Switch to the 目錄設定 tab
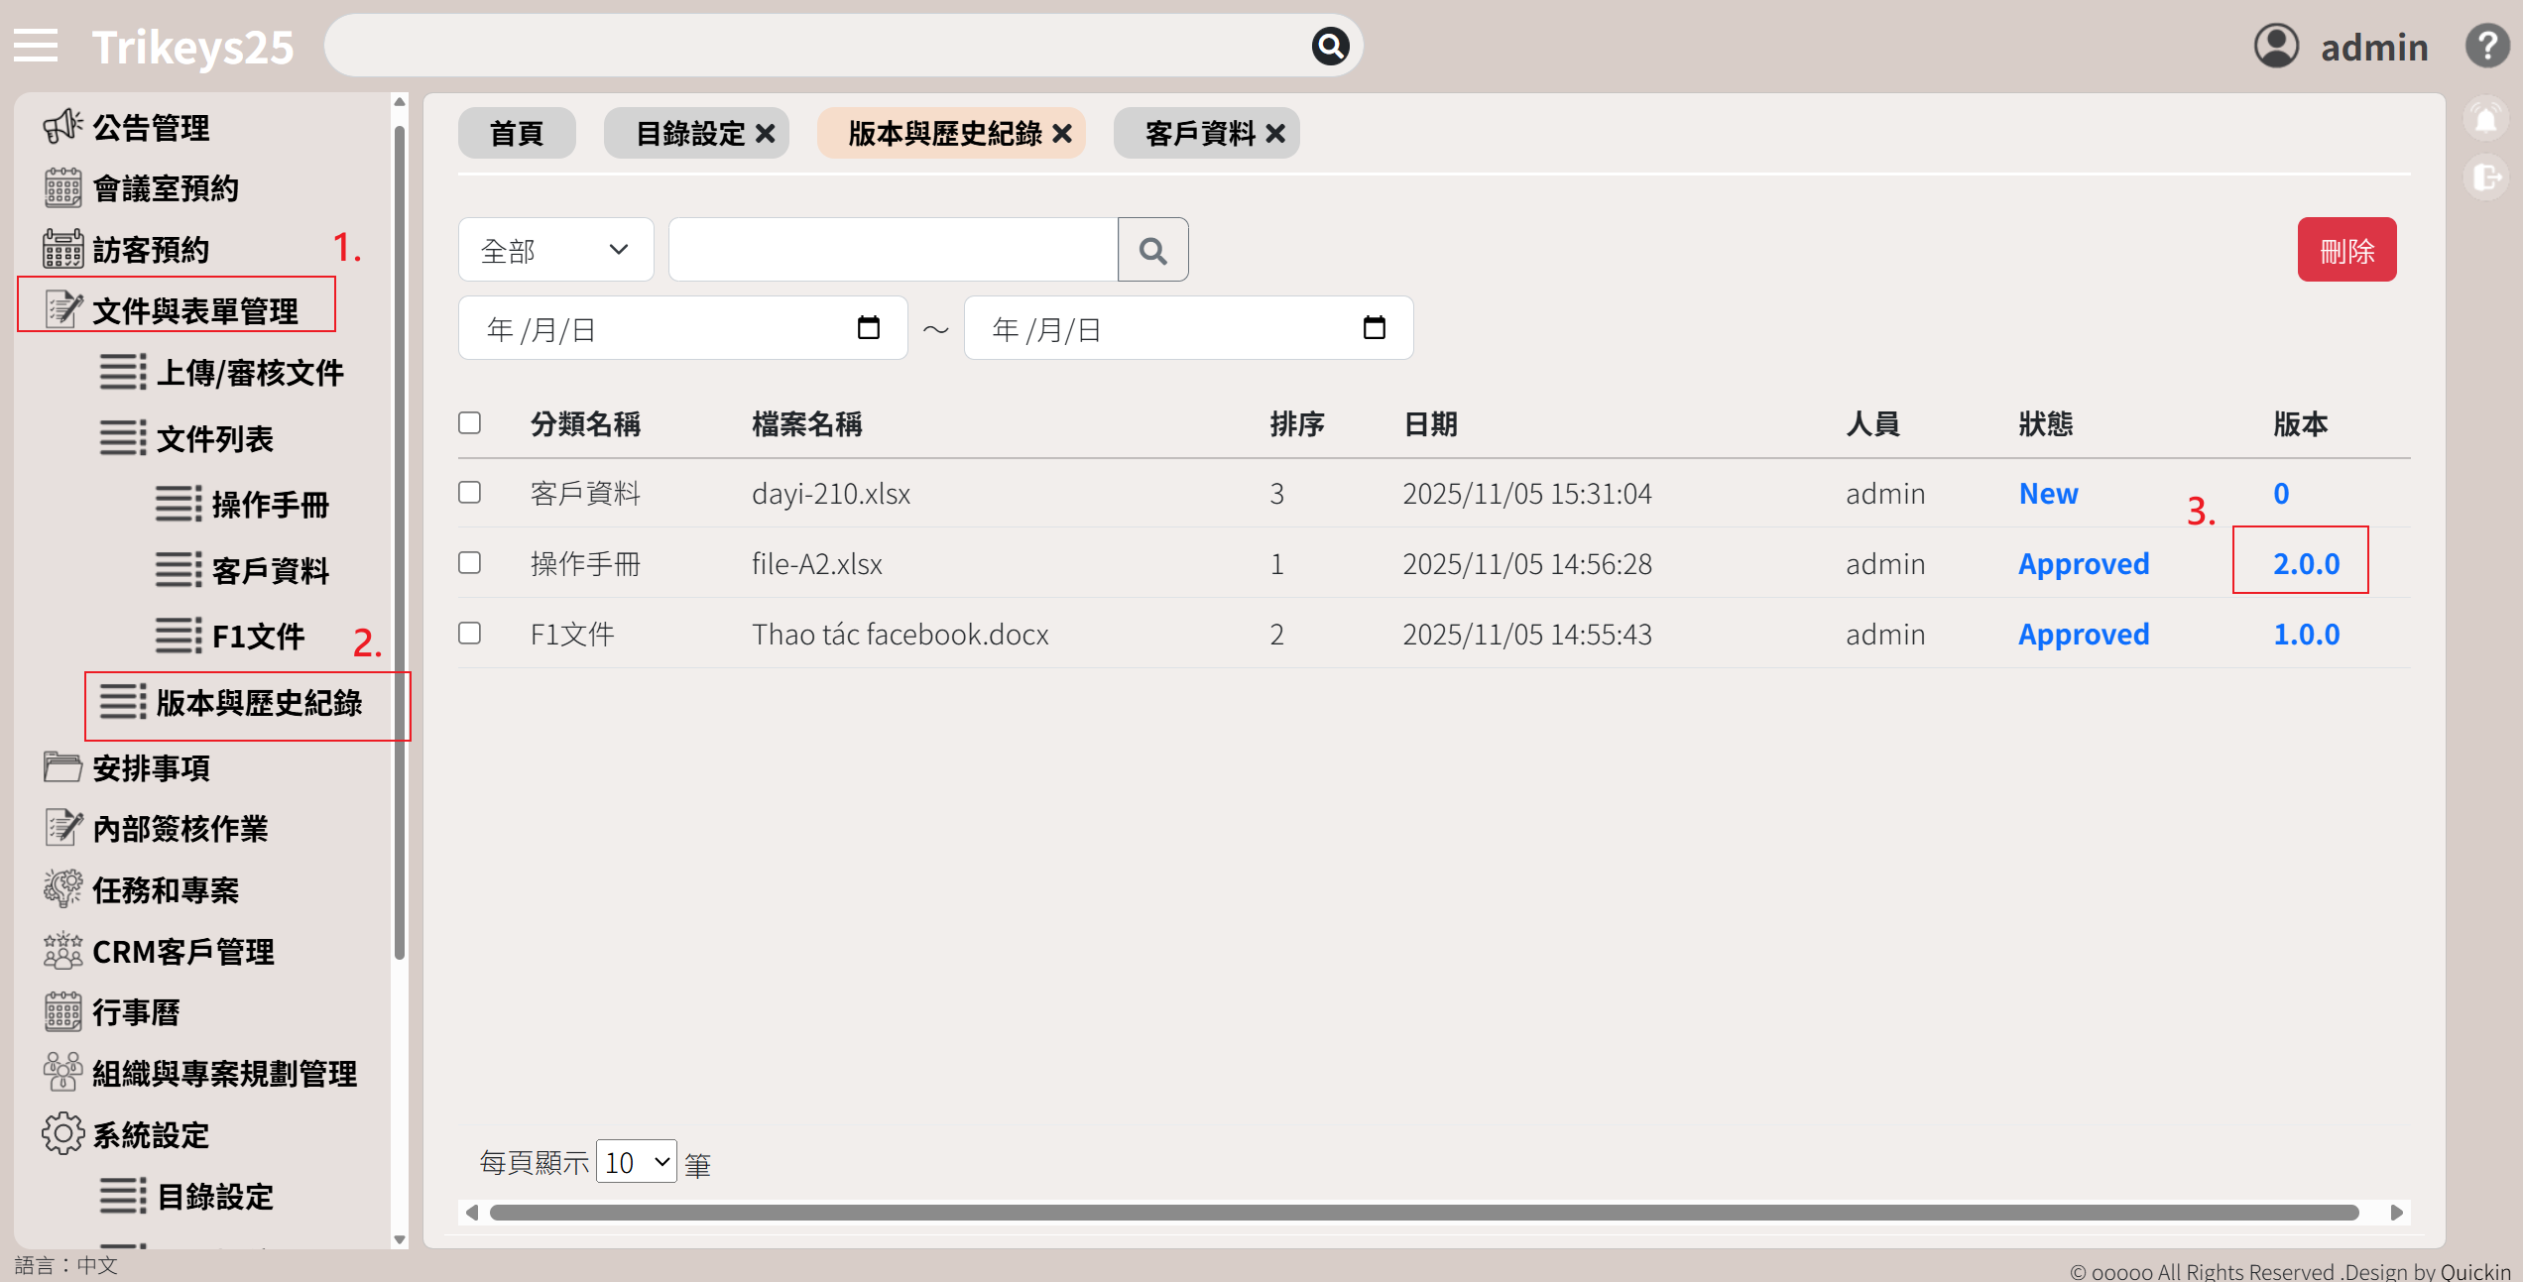Viewport: 2523px width, 1282px height. pos(690,134)
